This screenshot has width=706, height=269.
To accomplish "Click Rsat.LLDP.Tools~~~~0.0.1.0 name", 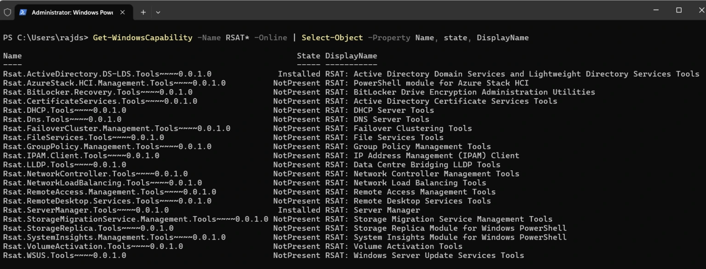I will coord(65,165).
